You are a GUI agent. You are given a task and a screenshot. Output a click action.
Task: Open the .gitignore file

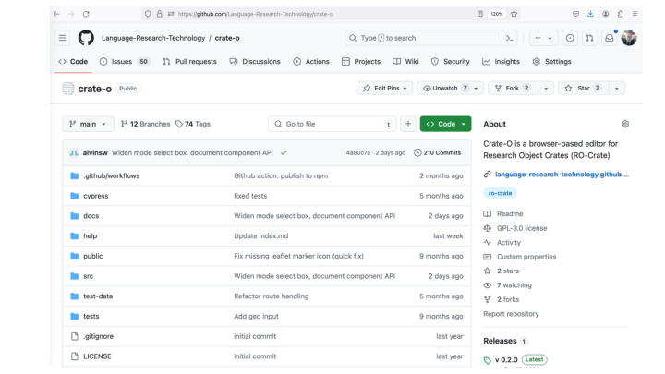[x=99, y=336]
